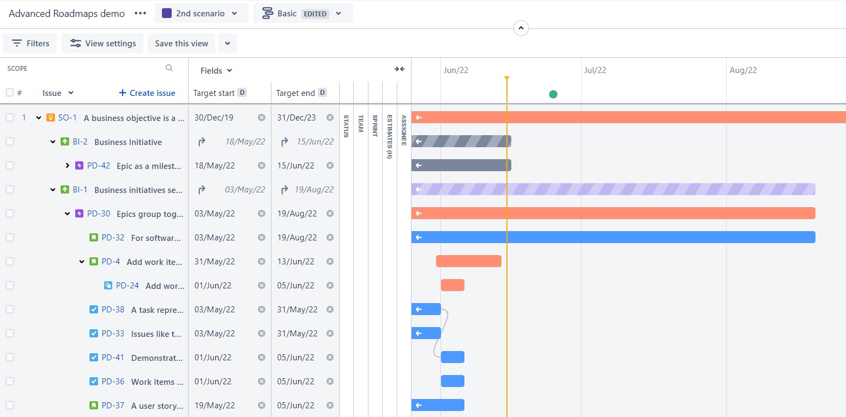Click the story icon next to PD-32
Viewport: 846px width, 417px height.
pyautogui.click(x=94, y=238)
